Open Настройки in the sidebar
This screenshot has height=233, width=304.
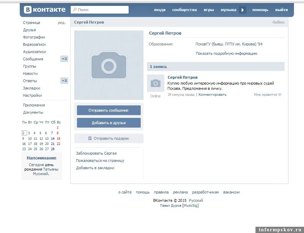point(32,95)
